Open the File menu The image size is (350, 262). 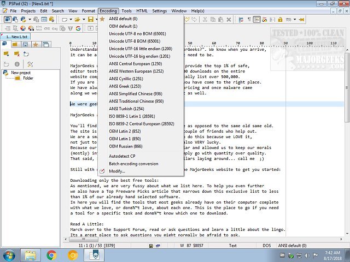[13, 11]
